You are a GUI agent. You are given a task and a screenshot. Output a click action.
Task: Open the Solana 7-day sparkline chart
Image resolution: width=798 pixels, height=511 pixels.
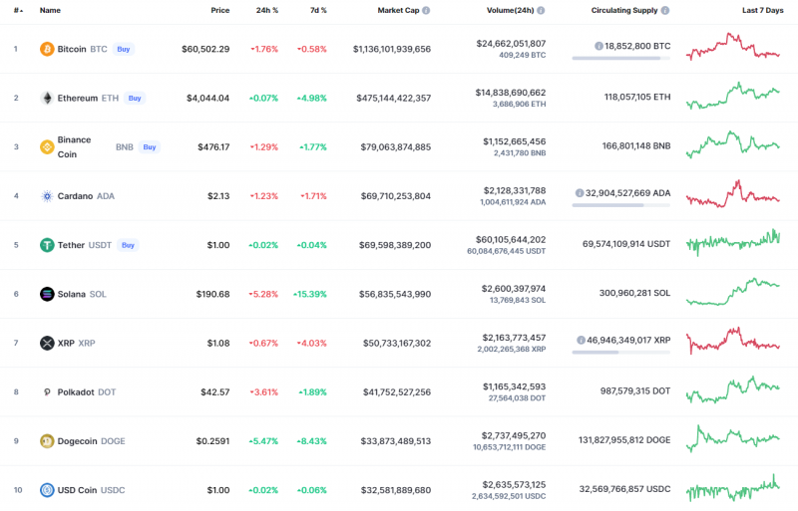click(x=733, y=291)
